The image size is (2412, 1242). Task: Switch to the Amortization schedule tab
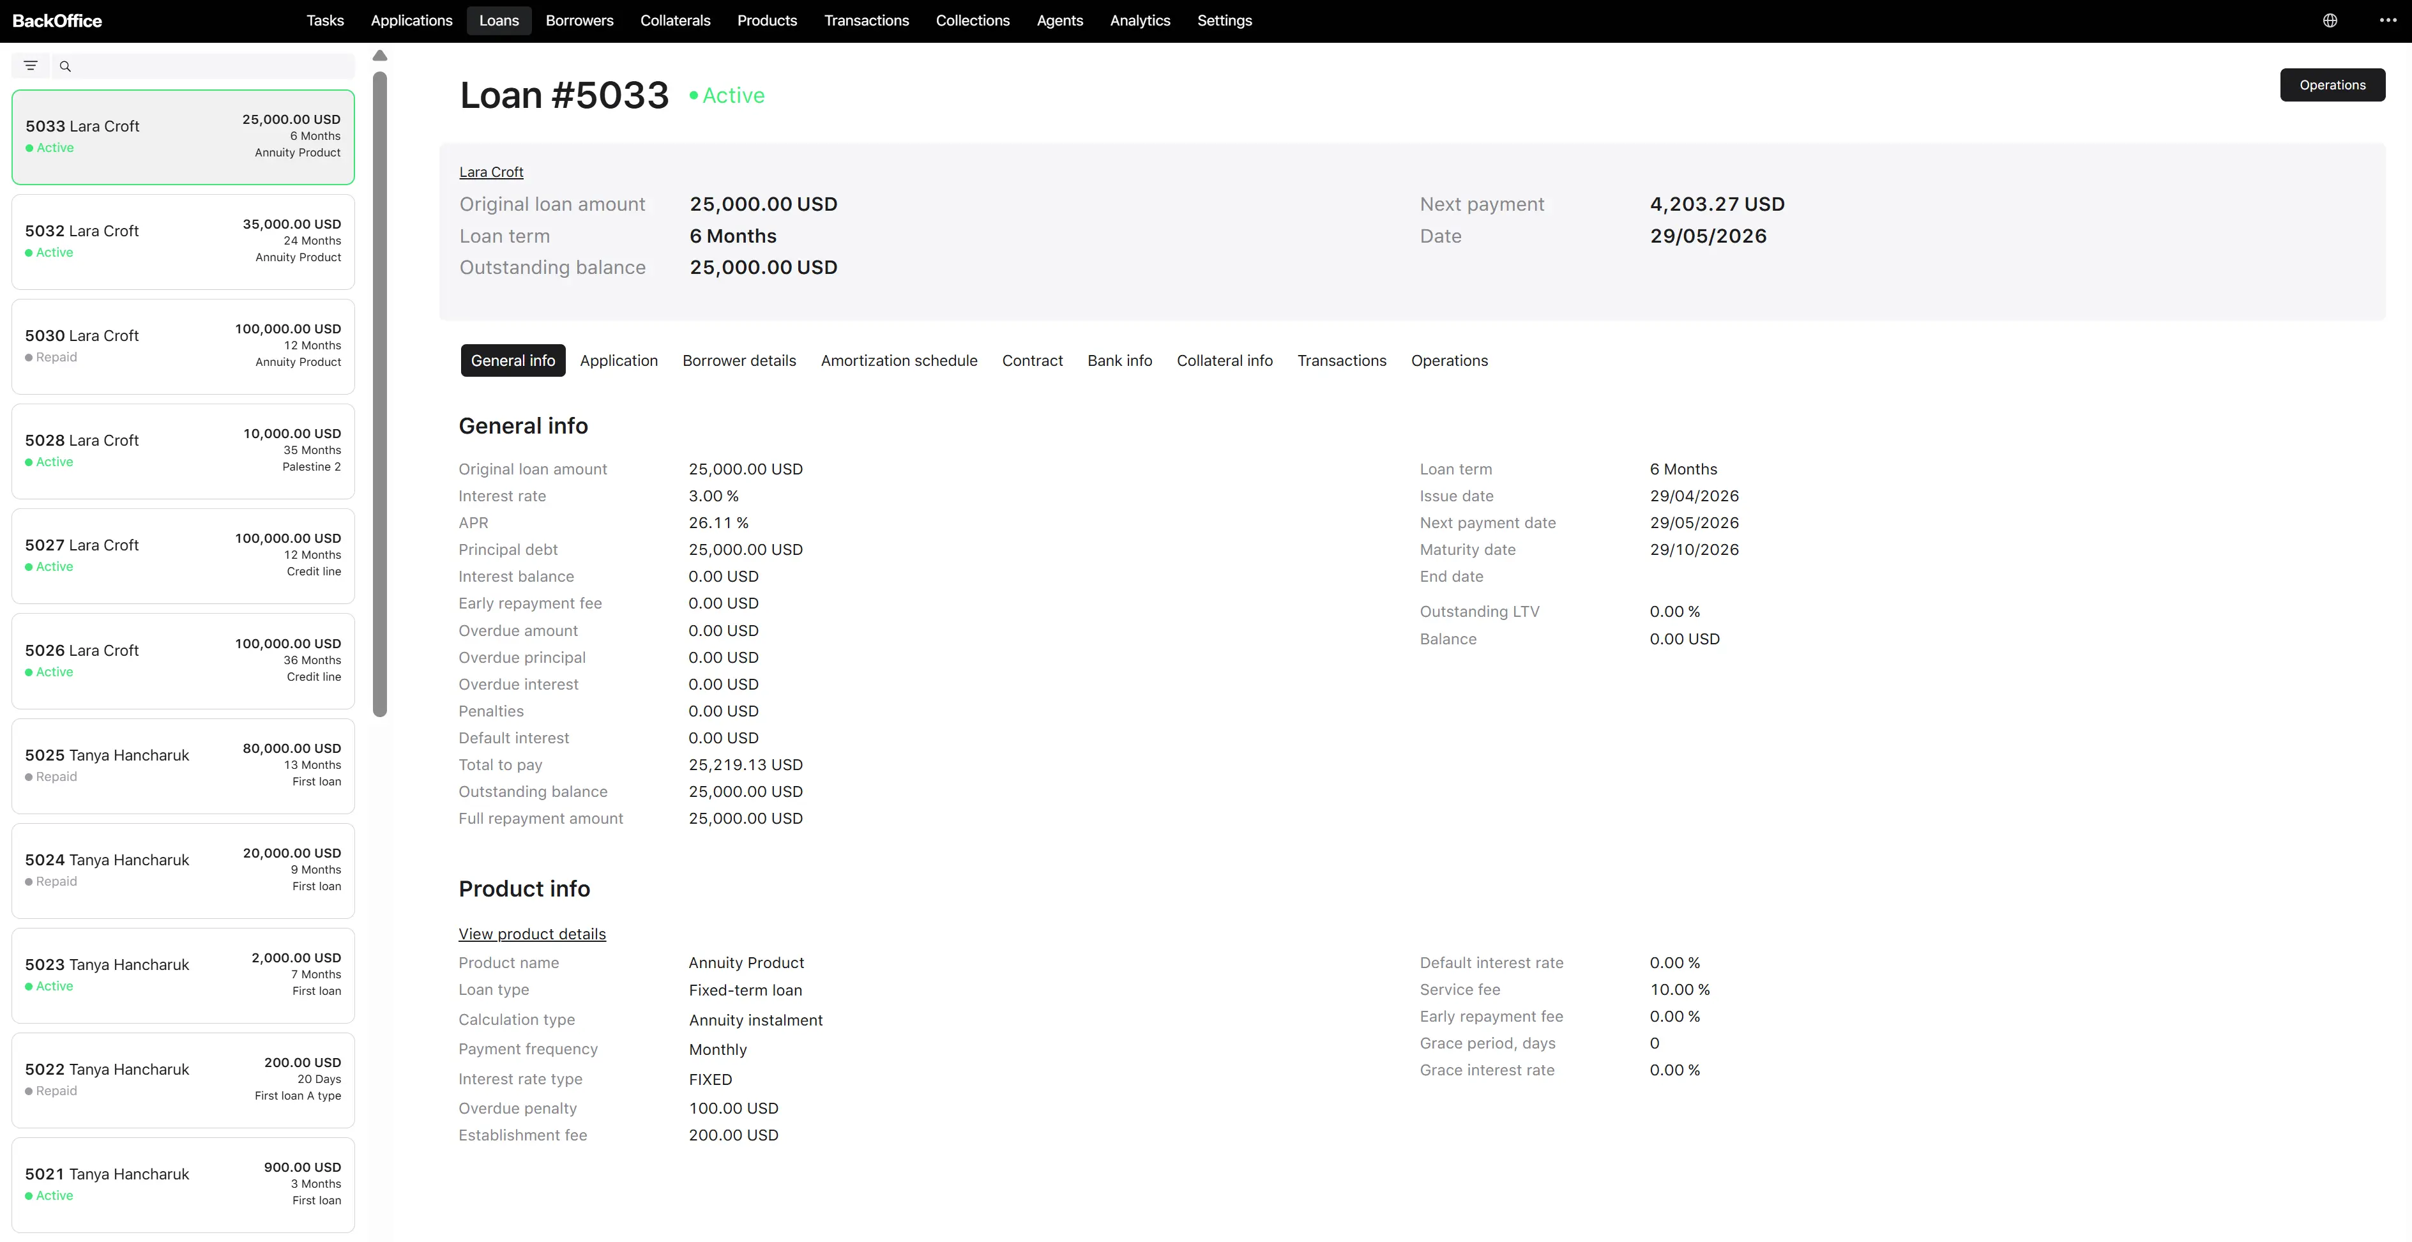[899, 360]
